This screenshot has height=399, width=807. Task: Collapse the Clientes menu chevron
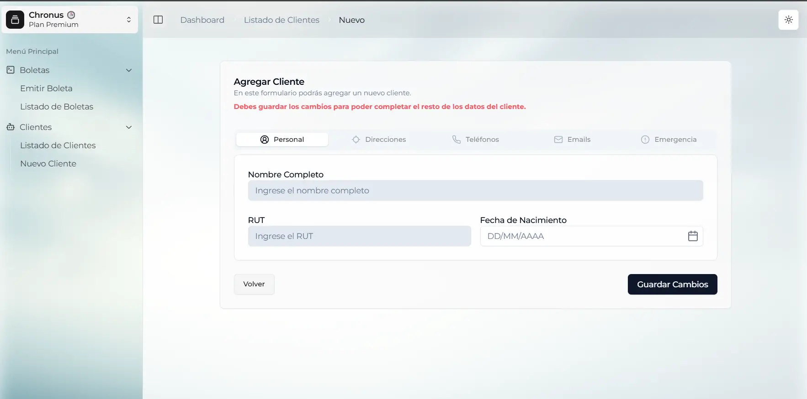[x=128, y=127]
